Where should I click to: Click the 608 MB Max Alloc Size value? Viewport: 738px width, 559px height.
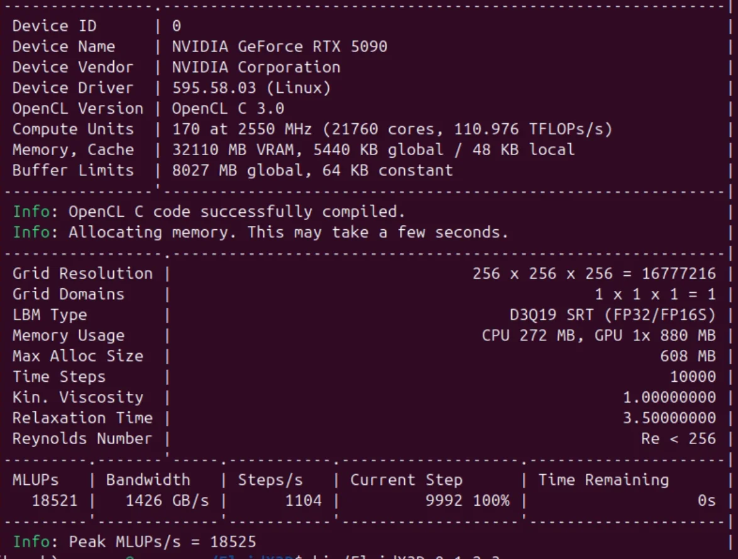click(x=688, y=356)
